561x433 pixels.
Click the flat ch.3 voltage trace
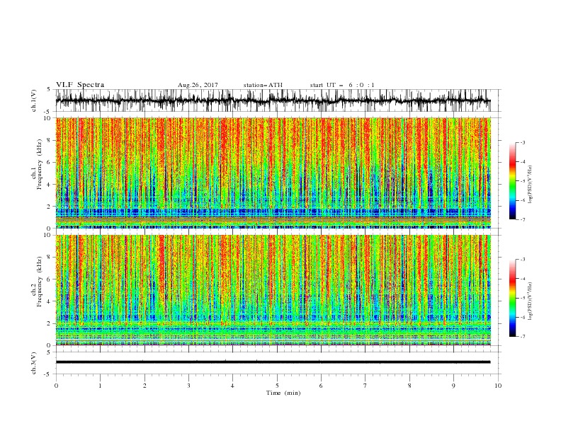tap(273, 362)
